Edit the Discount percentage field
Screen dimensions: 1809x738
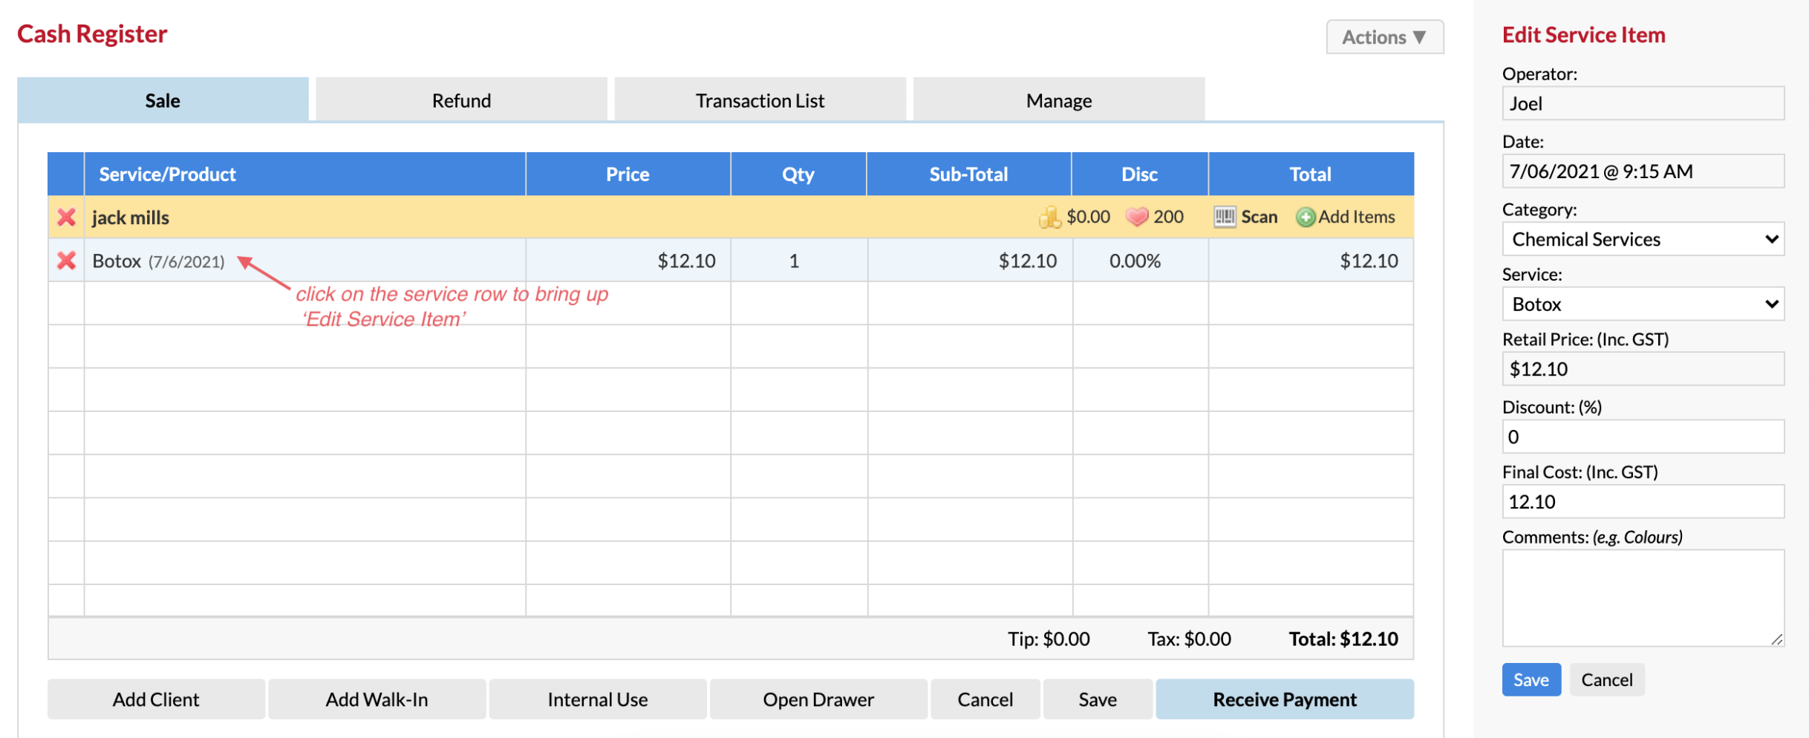[1642, 437]
